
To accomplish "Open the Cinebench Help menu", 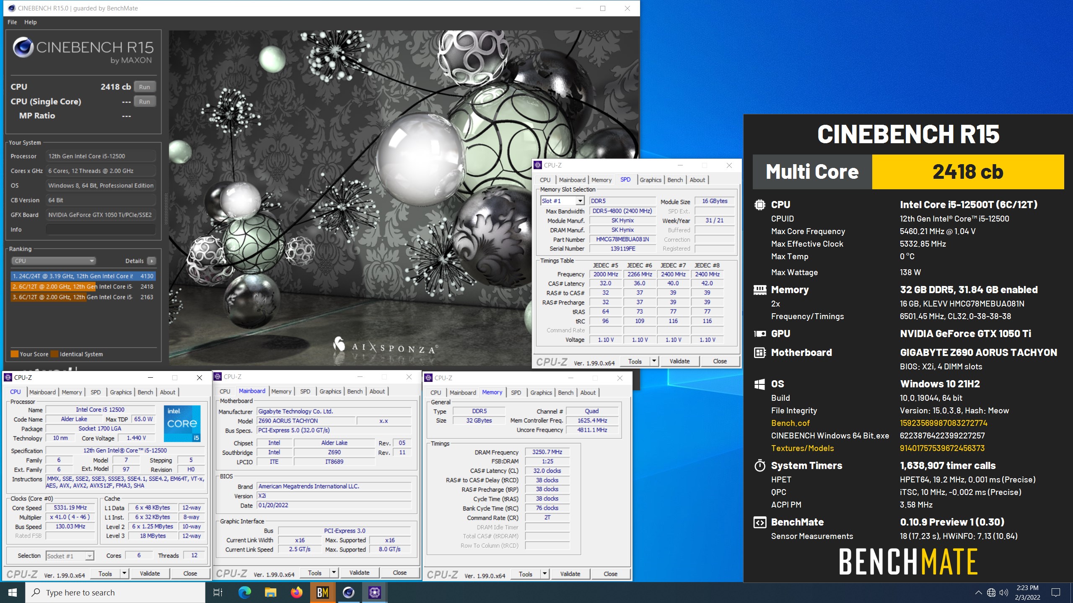I will pos(30,22).
